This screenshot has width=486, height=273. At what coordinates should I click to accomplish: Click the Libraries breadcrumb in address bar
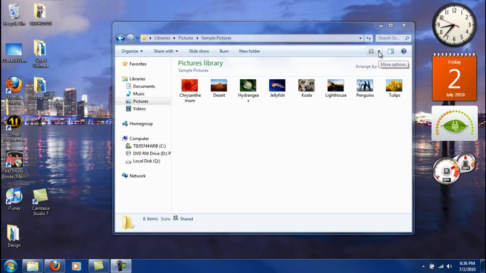(162, 38)
